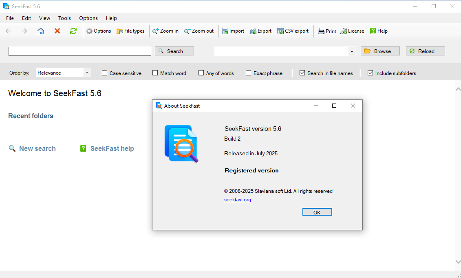Viewport: 461px width, 278px height.
Task: Go back with the left arrow icon
Action: 8,31
